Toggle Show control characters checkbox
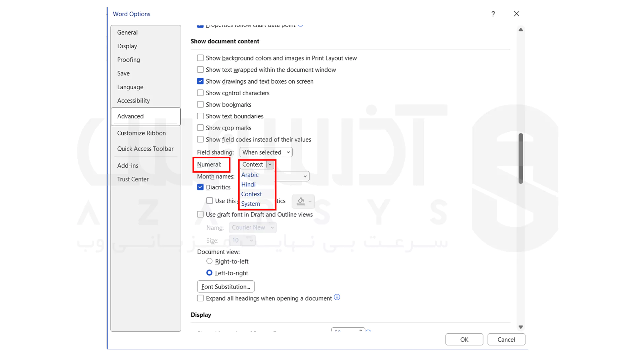This screenshot has width=635, height=357. (200, 93)
